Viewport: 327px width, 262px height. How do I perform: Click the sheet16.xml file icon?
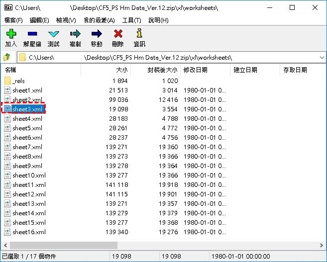coord(7,232)
